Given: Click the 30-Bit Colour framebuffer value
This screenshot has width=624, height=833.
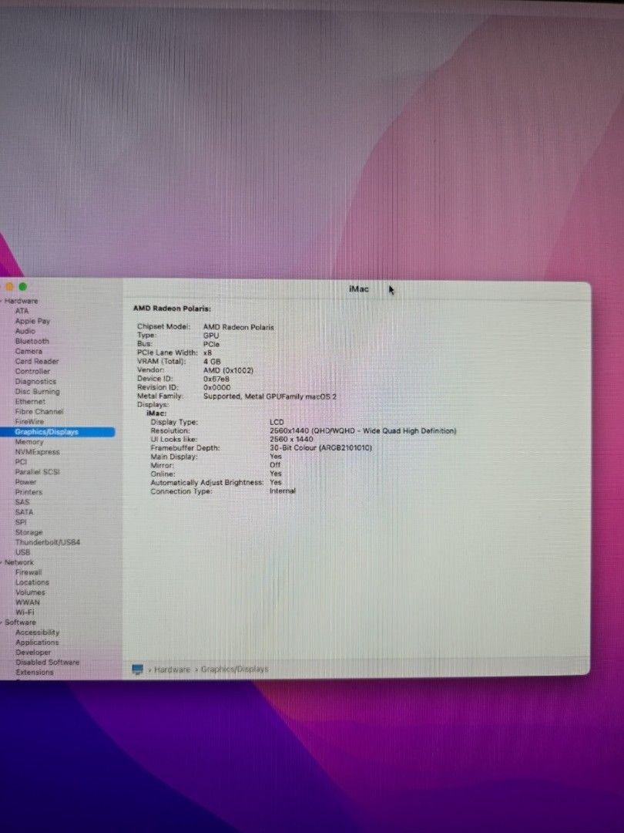Looking at the screenshot, I should tap(321, 448).
